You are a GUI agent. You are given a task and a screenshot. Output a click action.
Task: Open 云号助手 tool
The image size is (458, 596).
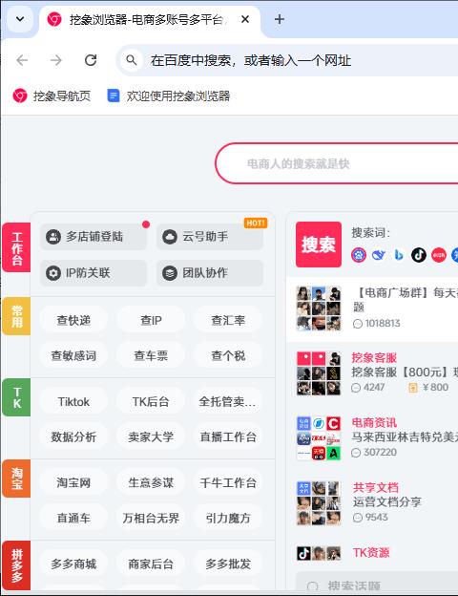click(x=210, y=237)
